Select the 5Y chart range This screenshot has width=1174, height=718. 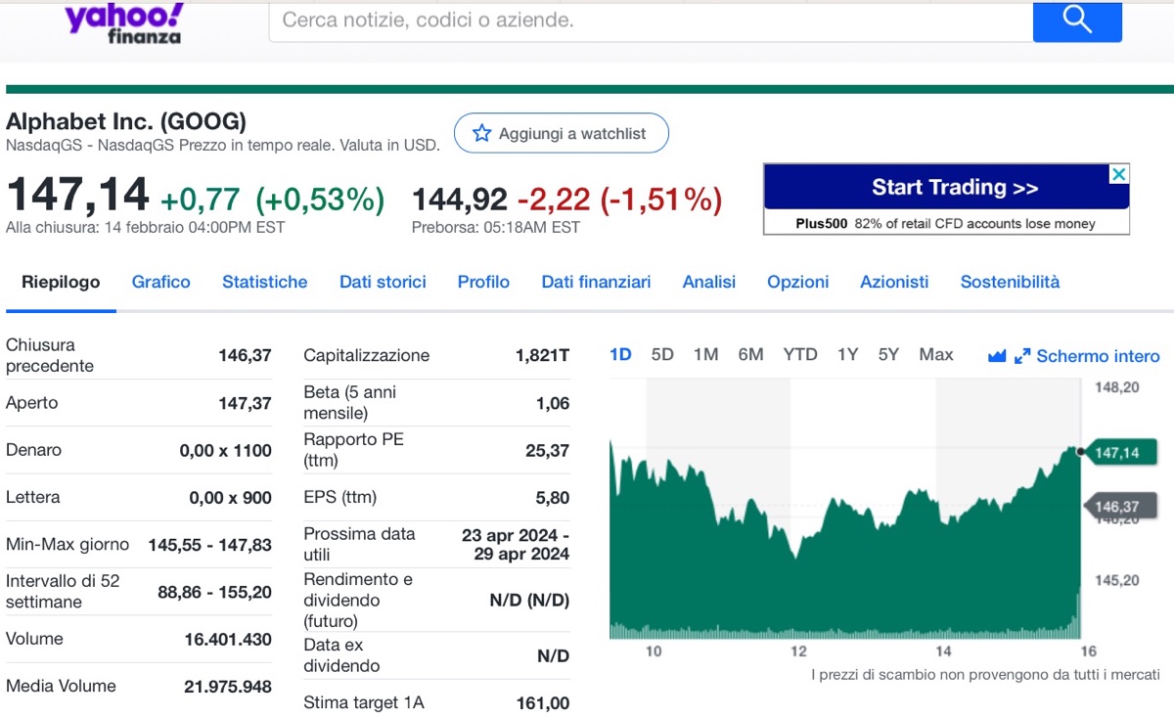888,354
